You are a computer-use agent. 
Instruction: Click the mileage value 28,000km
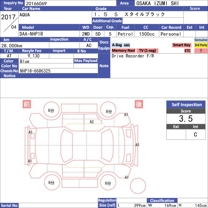[x=12, y=46]
